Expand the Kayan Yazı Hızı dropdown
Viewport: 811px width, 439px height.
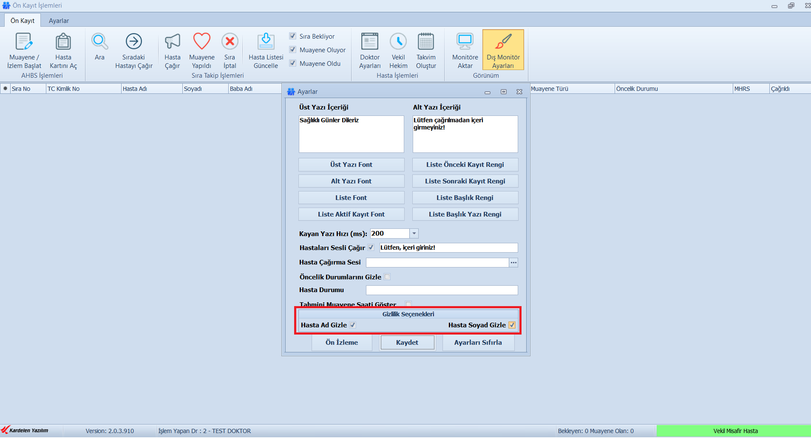[414, 234]
